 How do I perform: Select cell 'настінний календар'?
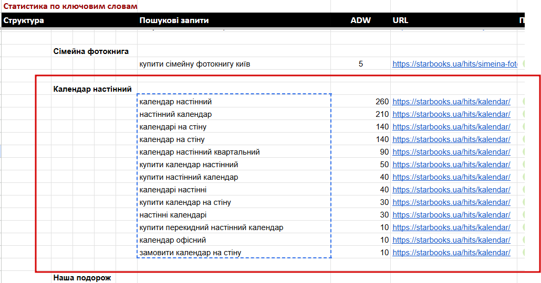click(x=175, y=114)
